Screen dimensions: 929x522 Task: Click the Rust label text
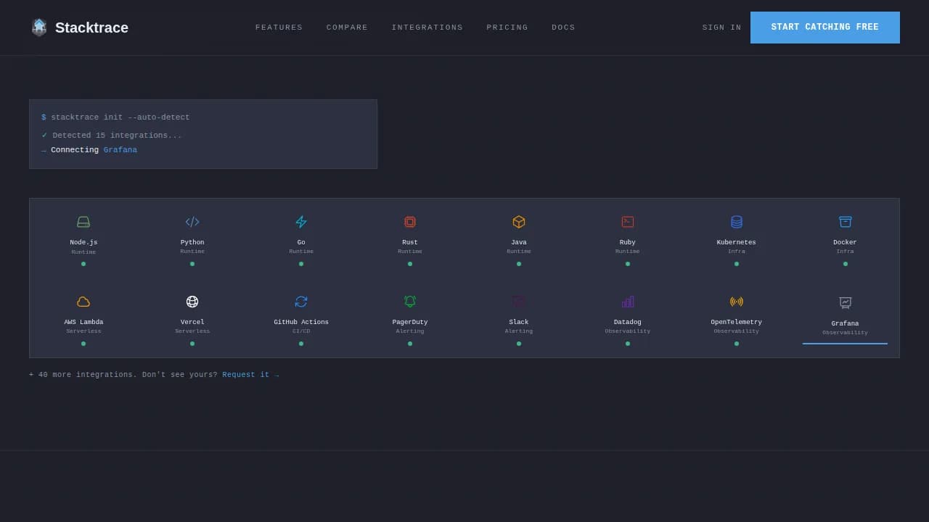(x=410, y=242)
